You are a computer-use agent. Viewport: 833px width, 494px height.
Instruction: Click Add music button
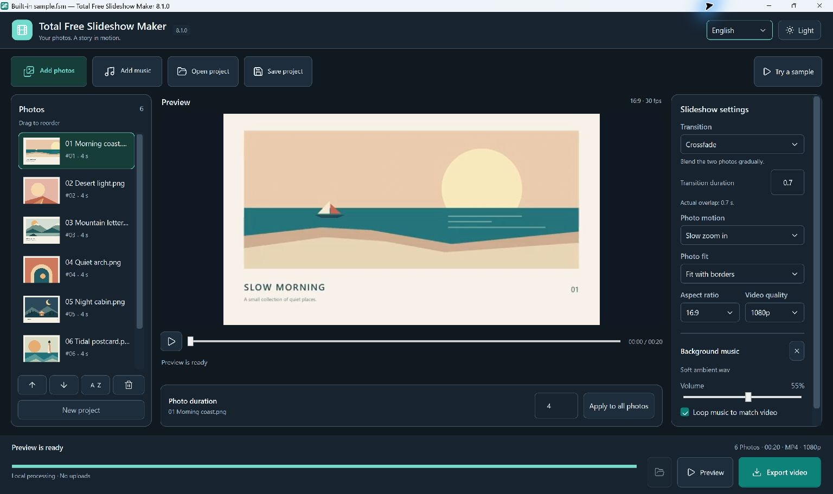point(127,71)
